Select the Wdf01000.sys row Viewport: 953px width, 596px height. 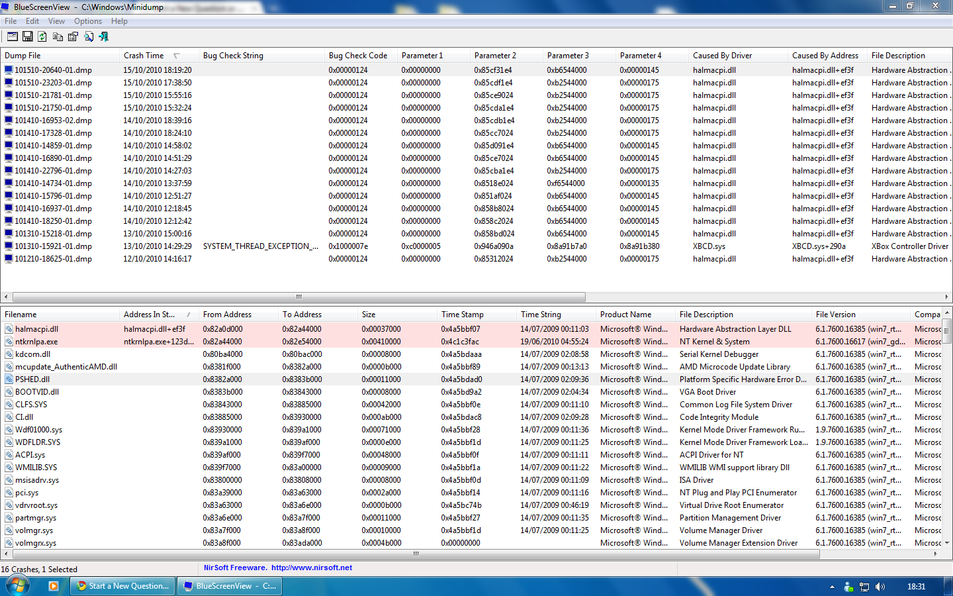coord(471,429)
